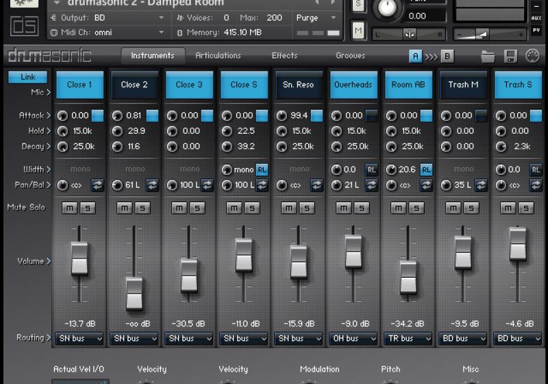
Task: Toggle the Link microphones button
Action: pyautogui.click(x=28, y=77)
